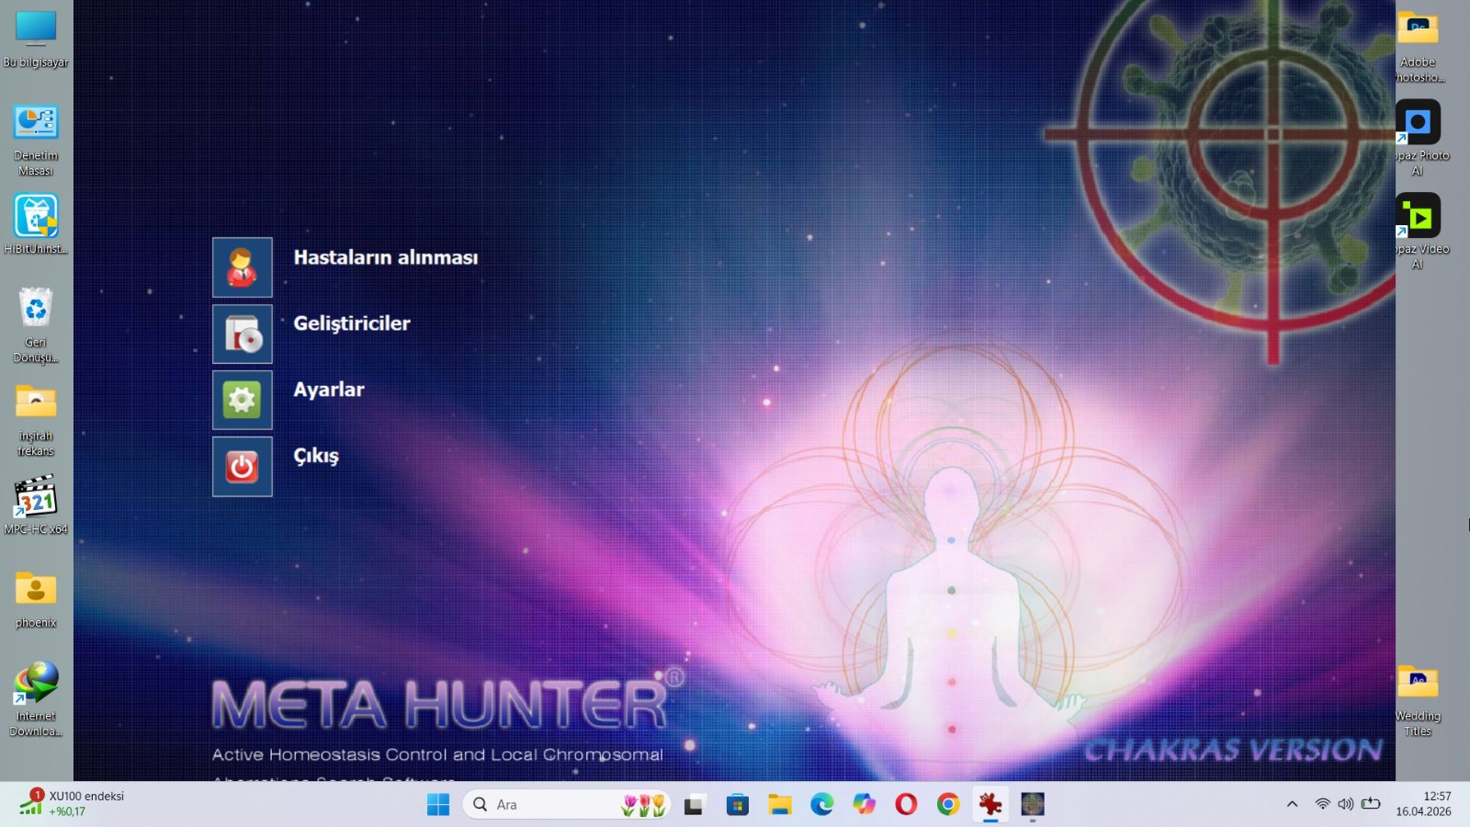Click the taskbar icon right of Meta Hunter

[x=1033, y=805]
